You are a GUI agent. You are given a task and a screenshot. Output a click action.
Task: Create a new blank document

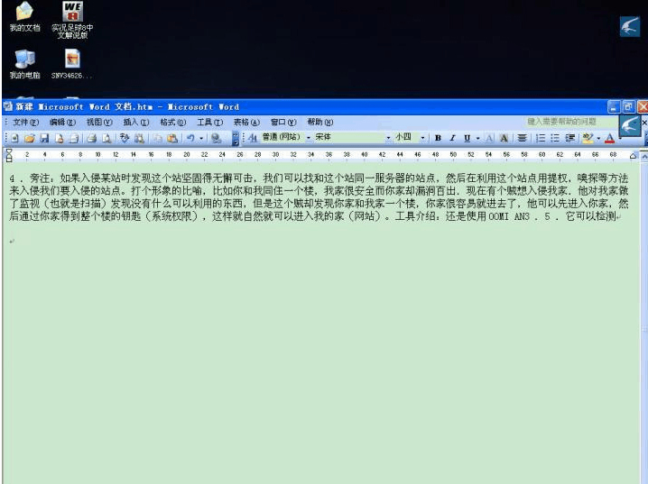point(14,138)
